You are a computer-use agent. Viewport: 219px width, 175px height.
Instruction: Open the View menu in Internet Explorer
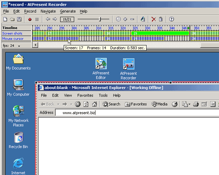tap(68, 95)
